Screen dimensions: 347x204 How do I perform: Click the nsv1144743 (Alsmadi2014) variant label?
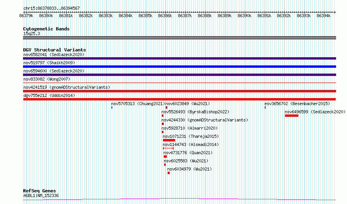(x=191, y=144)
